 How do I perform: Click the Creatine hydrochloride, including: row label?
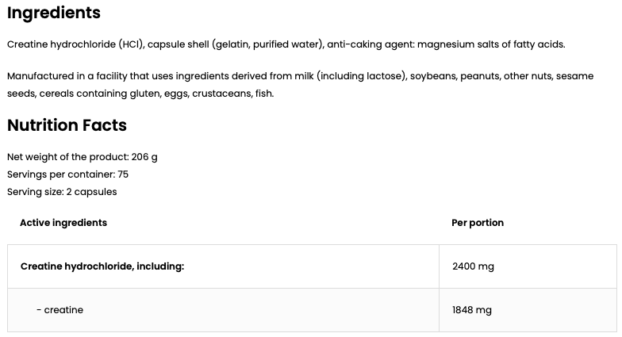(x=102, y=266)
